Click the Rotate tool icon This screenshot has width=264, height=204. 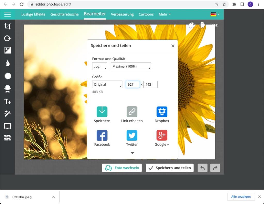pos(7,38)
